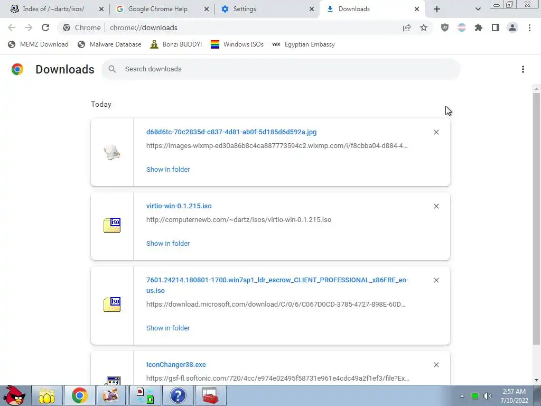The width and height of the screenshot is (541, 406).
Task: Click the back navigation arrow
Action: tap(12, 27)
